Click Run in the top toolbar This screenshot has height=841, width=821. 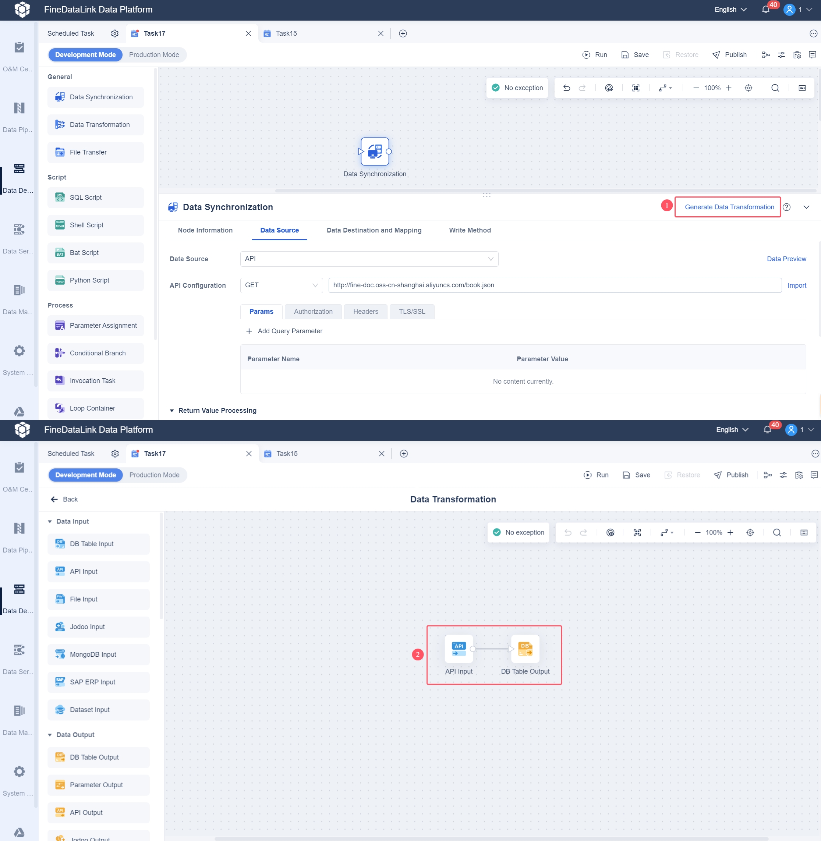coord(595,55)
